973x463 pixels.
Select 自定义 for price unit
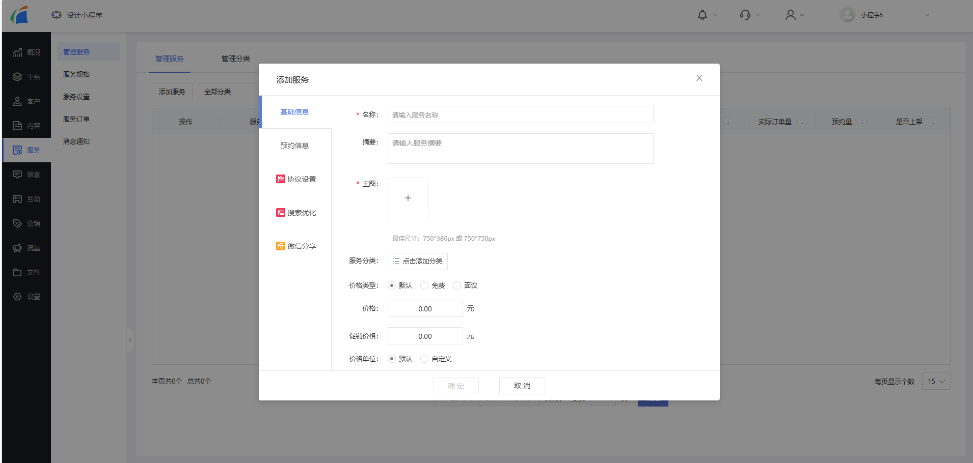coord(424,359)
